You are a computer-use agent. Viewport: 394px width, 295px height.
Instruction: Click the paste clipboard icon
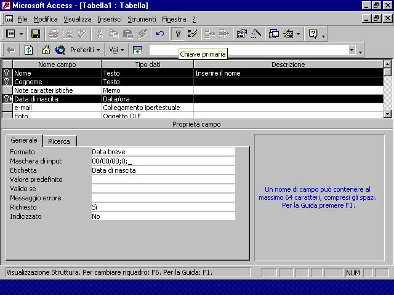(x=128, y=34)
